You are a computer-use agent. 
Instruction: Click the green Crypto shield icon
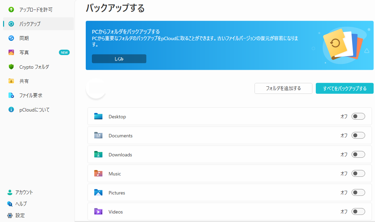tap(11, 67)
